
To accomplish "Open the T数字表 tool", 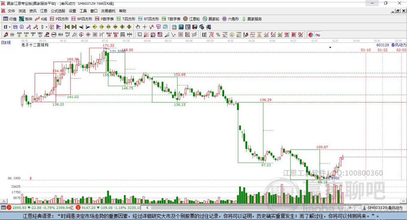I will [171, 19].
